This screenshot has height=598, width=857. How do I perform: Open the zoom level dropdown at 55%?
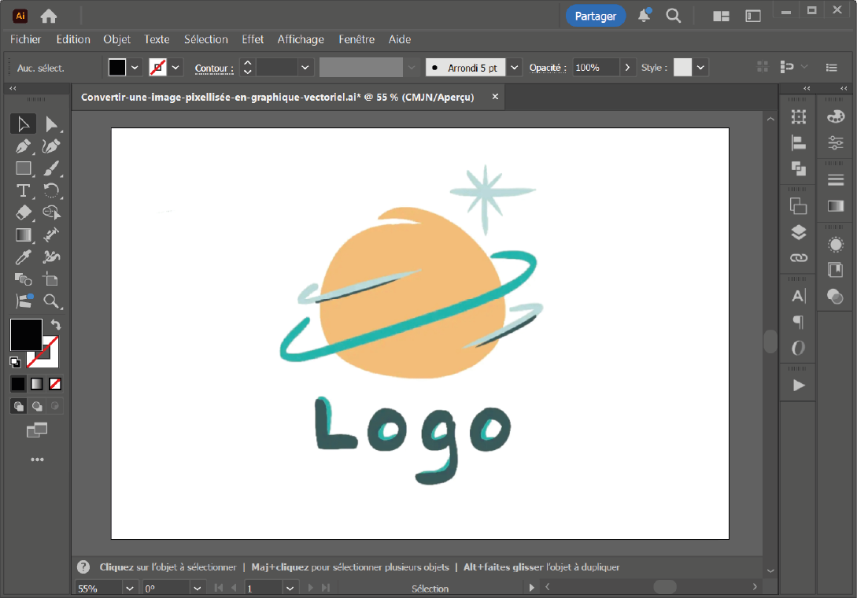click(x=130, y=588)
